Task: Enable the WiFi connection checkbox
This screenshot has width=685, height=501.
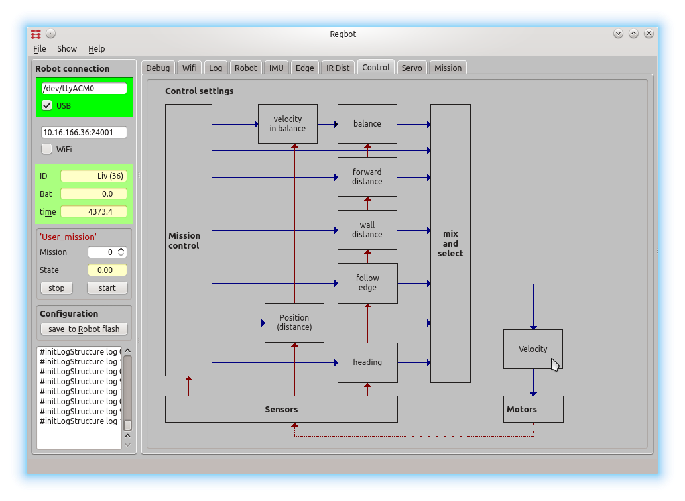Action: pos(47,149)
